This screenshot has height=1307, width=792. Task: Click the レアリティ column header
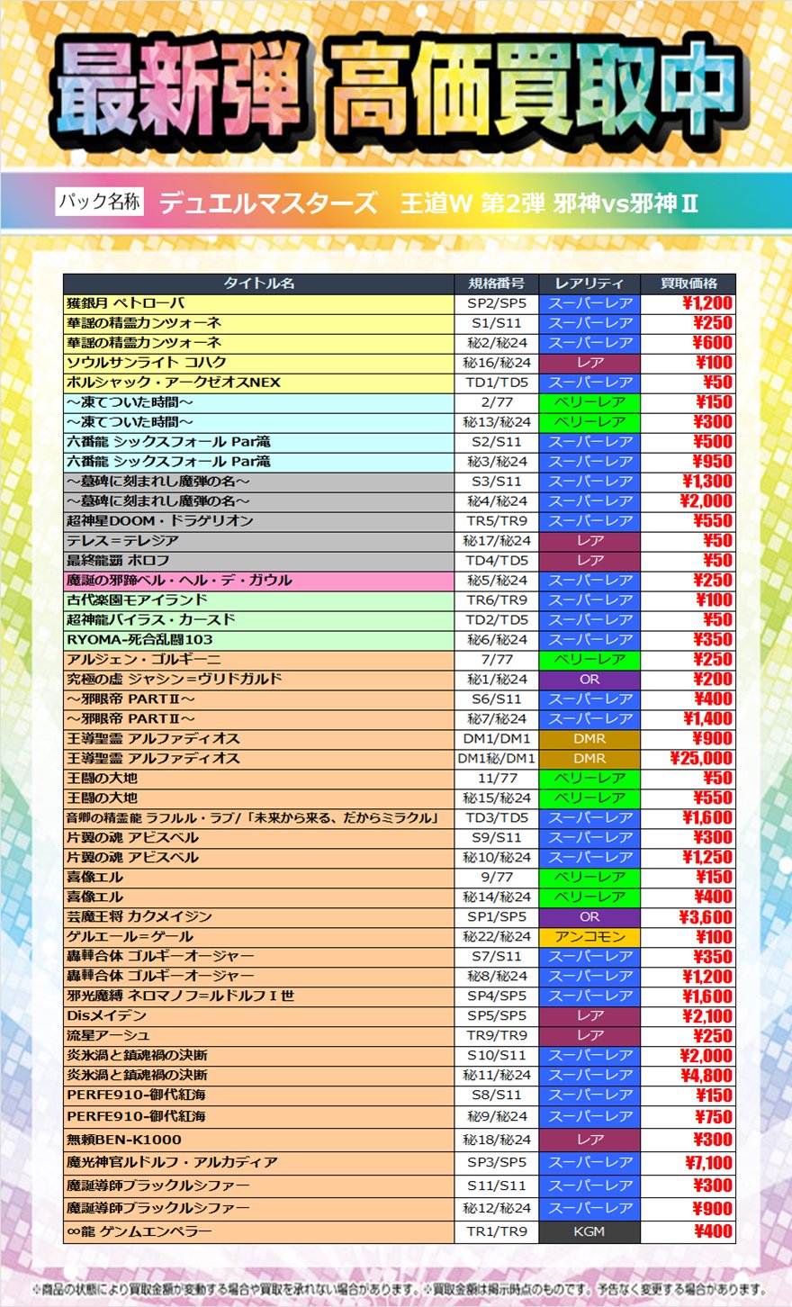point(589,284)
